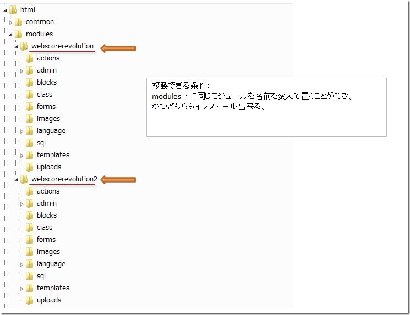Click uploads folder icon under webscorerevolution

point(29,167)
